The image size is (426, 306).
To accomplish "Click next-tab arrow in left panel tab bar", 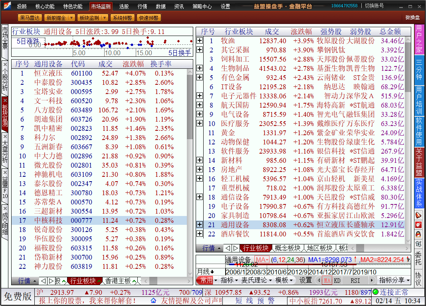I will point(51,281).
